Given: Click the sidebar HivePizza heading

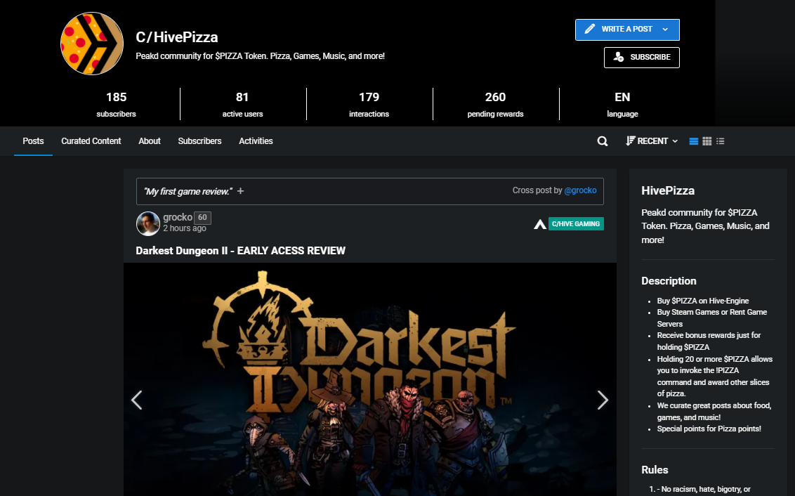Looking at the screenshot, I should [x=668, y=190].
